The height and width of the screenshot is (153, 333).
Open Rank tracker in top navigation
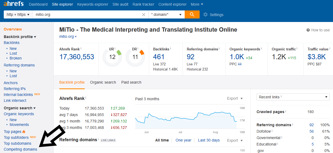(x=143, y=4)
